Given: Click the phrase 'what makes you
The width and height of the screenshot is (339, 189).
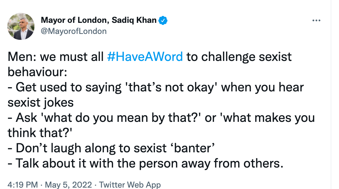Looking at the screenshot, I should pyautogui.click(x=267, y=117).
